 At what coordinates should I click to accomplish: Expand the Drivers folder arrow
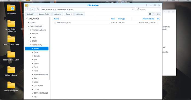coord(28,23)
